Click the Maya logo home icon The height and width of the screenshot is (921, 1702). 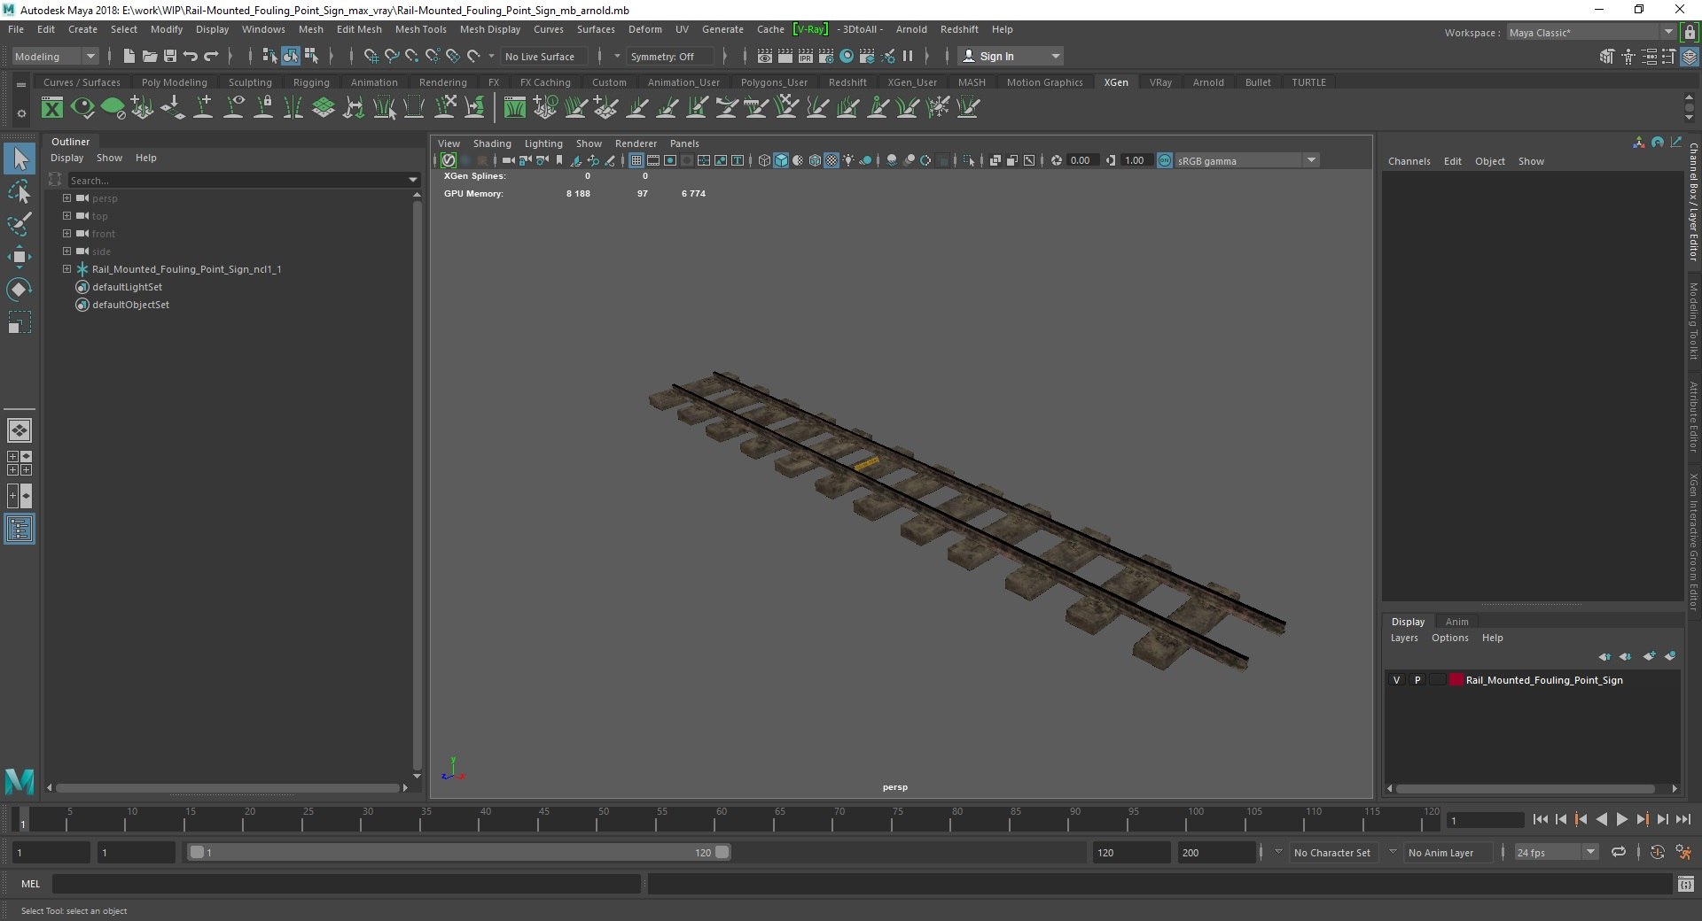tap(20, 781)
